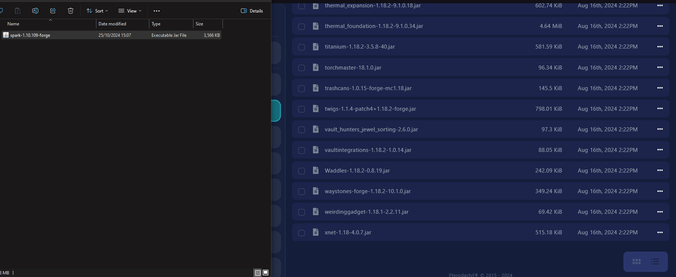Click the Rename icon in Explorer toolbar

point(35,11)
